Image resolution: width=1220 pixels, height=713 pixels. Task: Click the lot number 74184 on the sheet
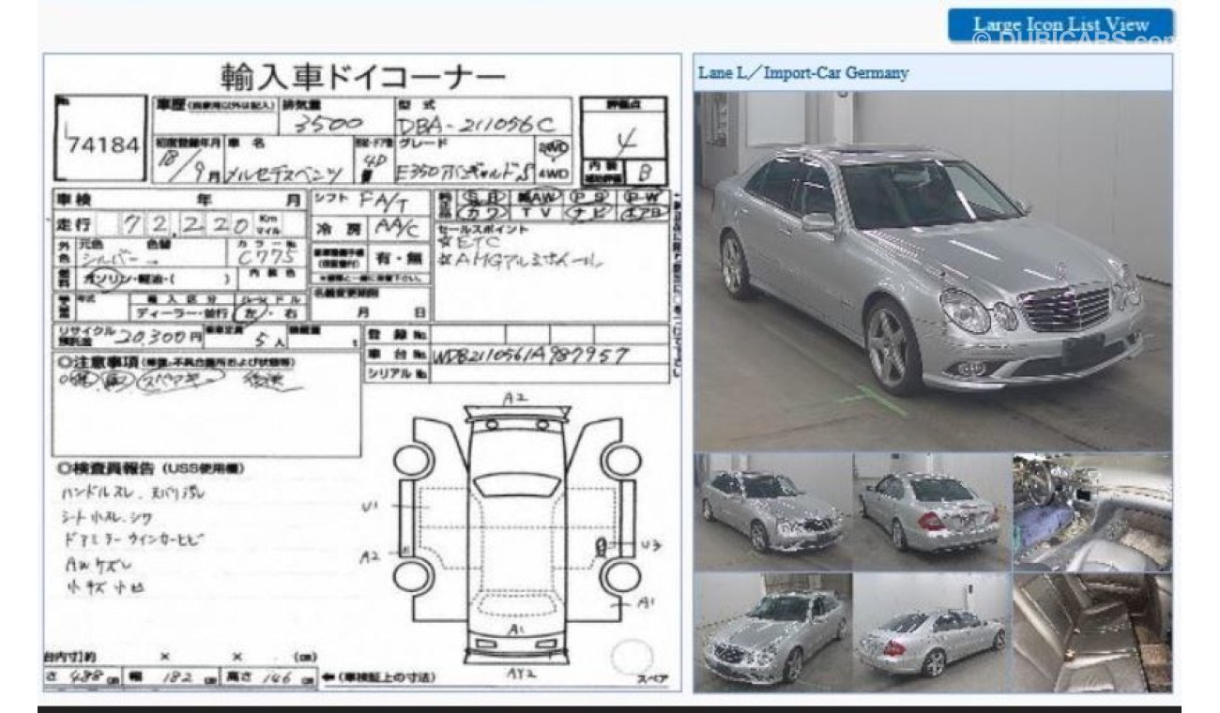[104, 144]
